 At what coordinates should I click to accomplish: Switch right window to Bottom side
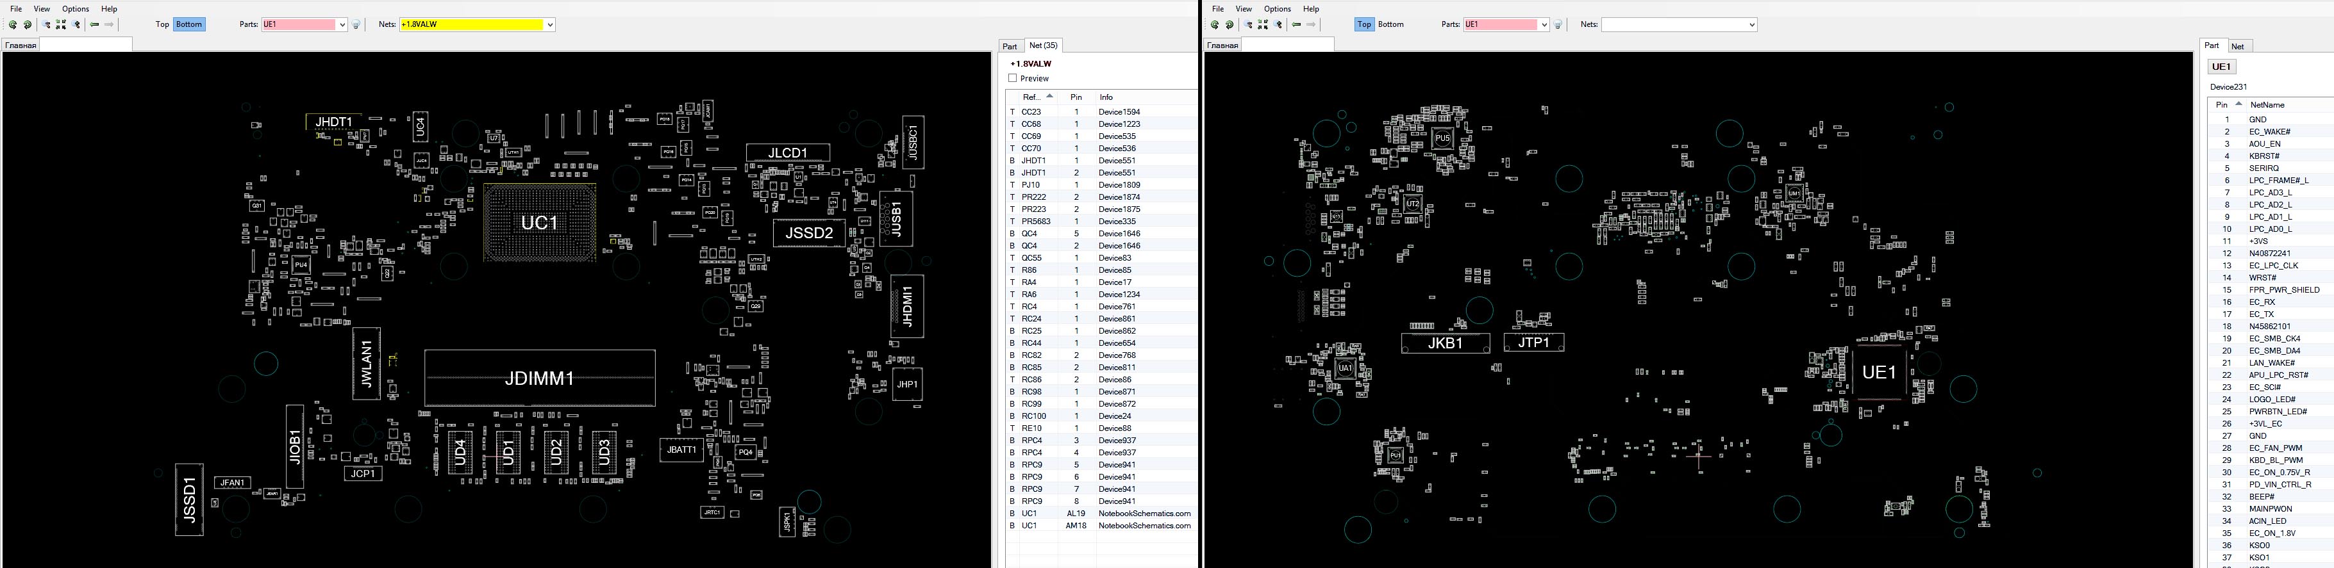tap(1391, 24)
